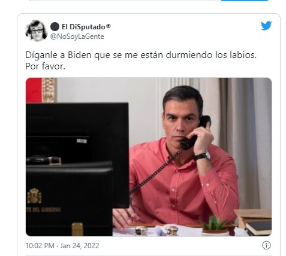Open the Twitter bird logo link
Screen dimensions: 286x256
click(266, 26)
